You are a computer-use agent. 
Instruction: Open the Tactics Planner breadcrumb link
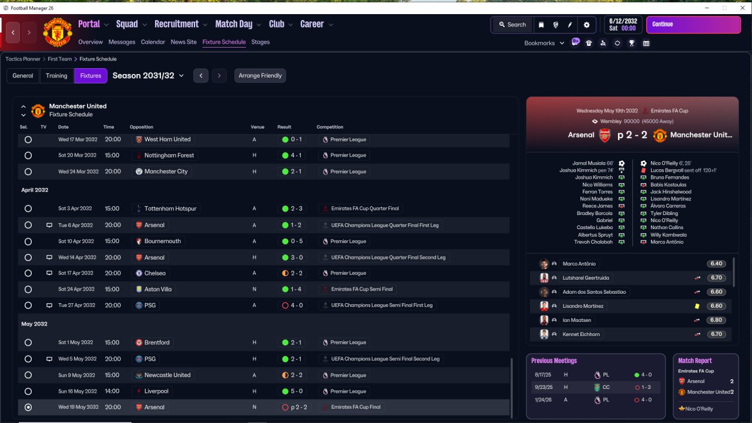coord(23,59)
